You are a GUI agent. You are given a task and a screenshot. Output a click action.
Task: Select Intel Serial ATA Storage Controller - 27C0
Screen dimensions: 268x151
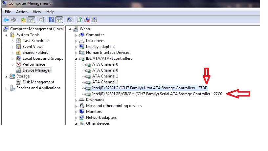pyautogui.click(x=157, y=94)
